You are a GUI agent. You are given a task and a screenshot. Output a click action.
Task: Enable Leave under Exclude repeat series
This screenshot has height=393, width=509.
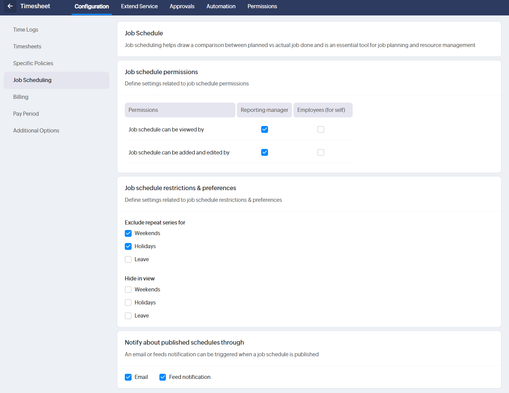click(x=128, y=259)
